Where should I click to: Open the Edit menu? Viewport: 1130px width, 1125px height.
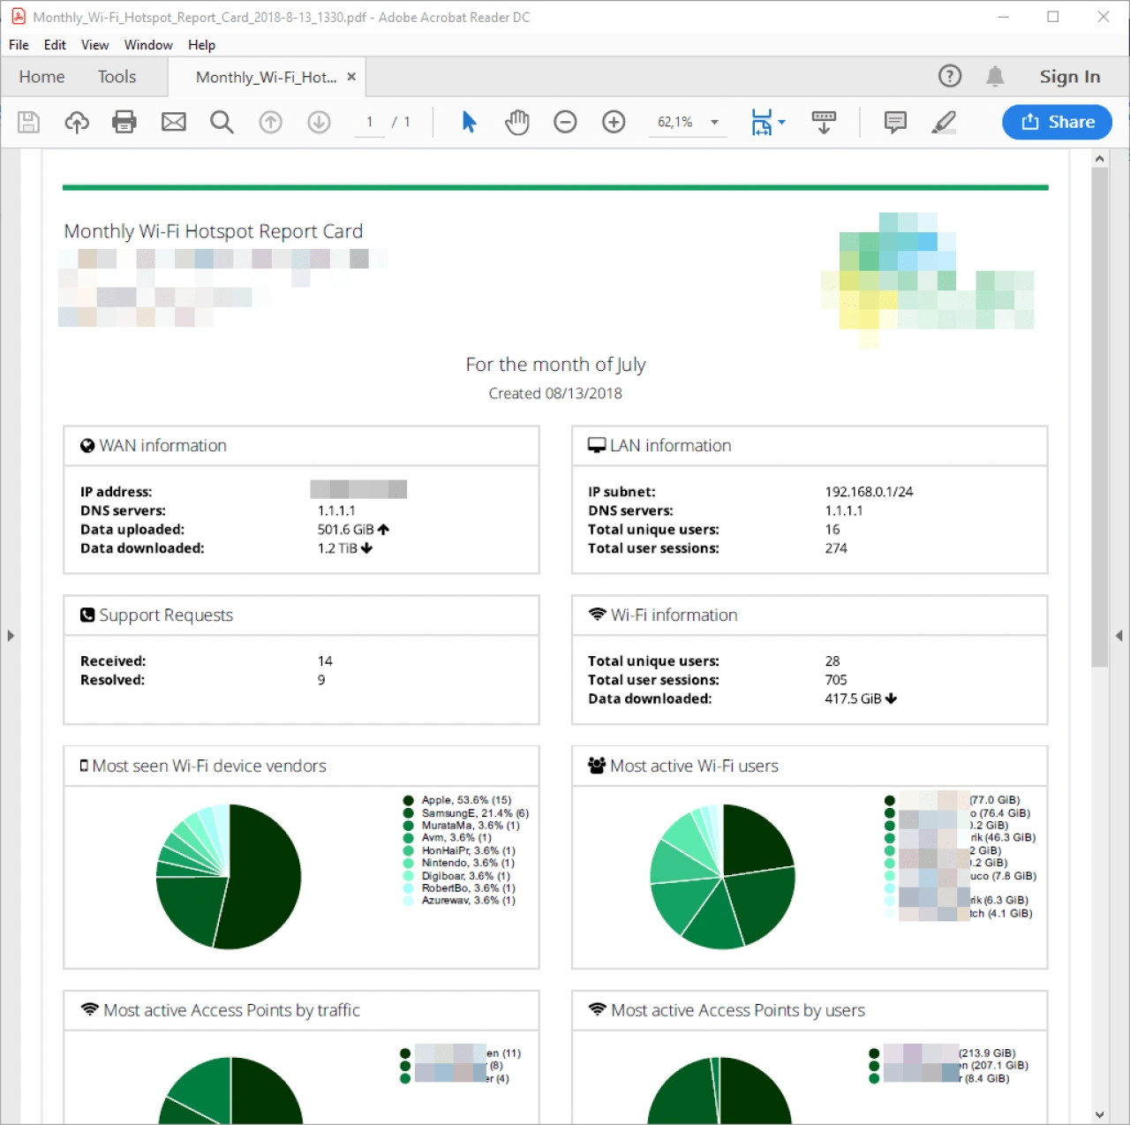54,45
